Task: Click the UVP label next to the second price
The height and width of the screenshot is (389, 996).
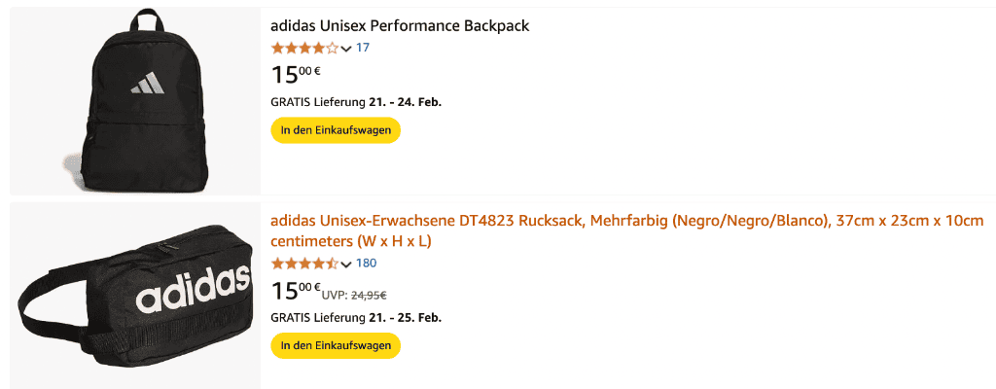Action: click(x=335, y=295)
